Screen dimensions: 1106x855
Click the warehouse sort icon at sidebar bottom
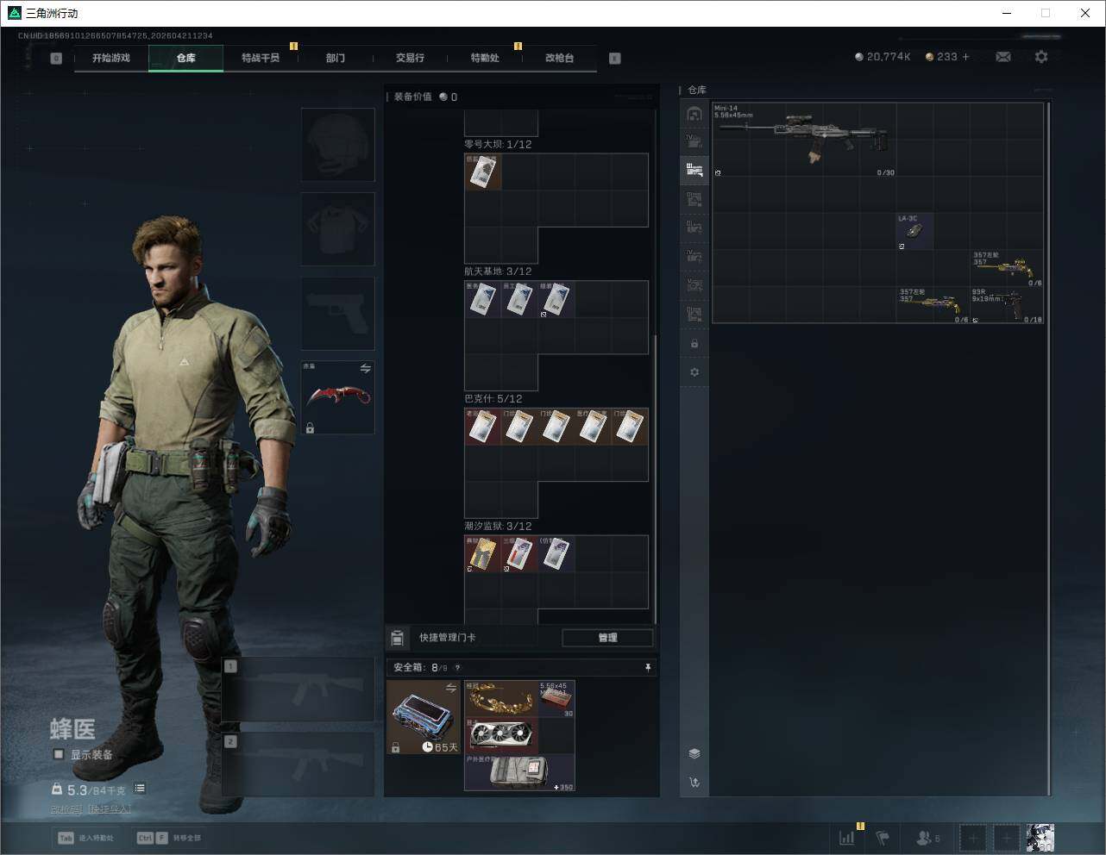[694, 783]
